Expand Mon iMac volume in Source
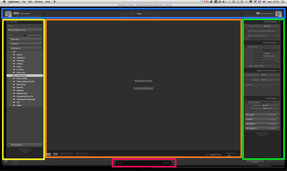287x171 pixels. click(x=9, y=39)
